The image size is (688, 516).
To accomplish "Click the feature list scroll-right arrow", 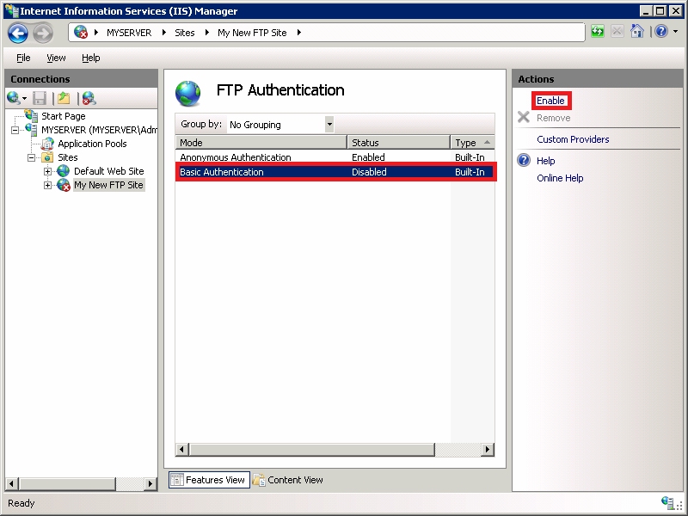I will 488,449.
